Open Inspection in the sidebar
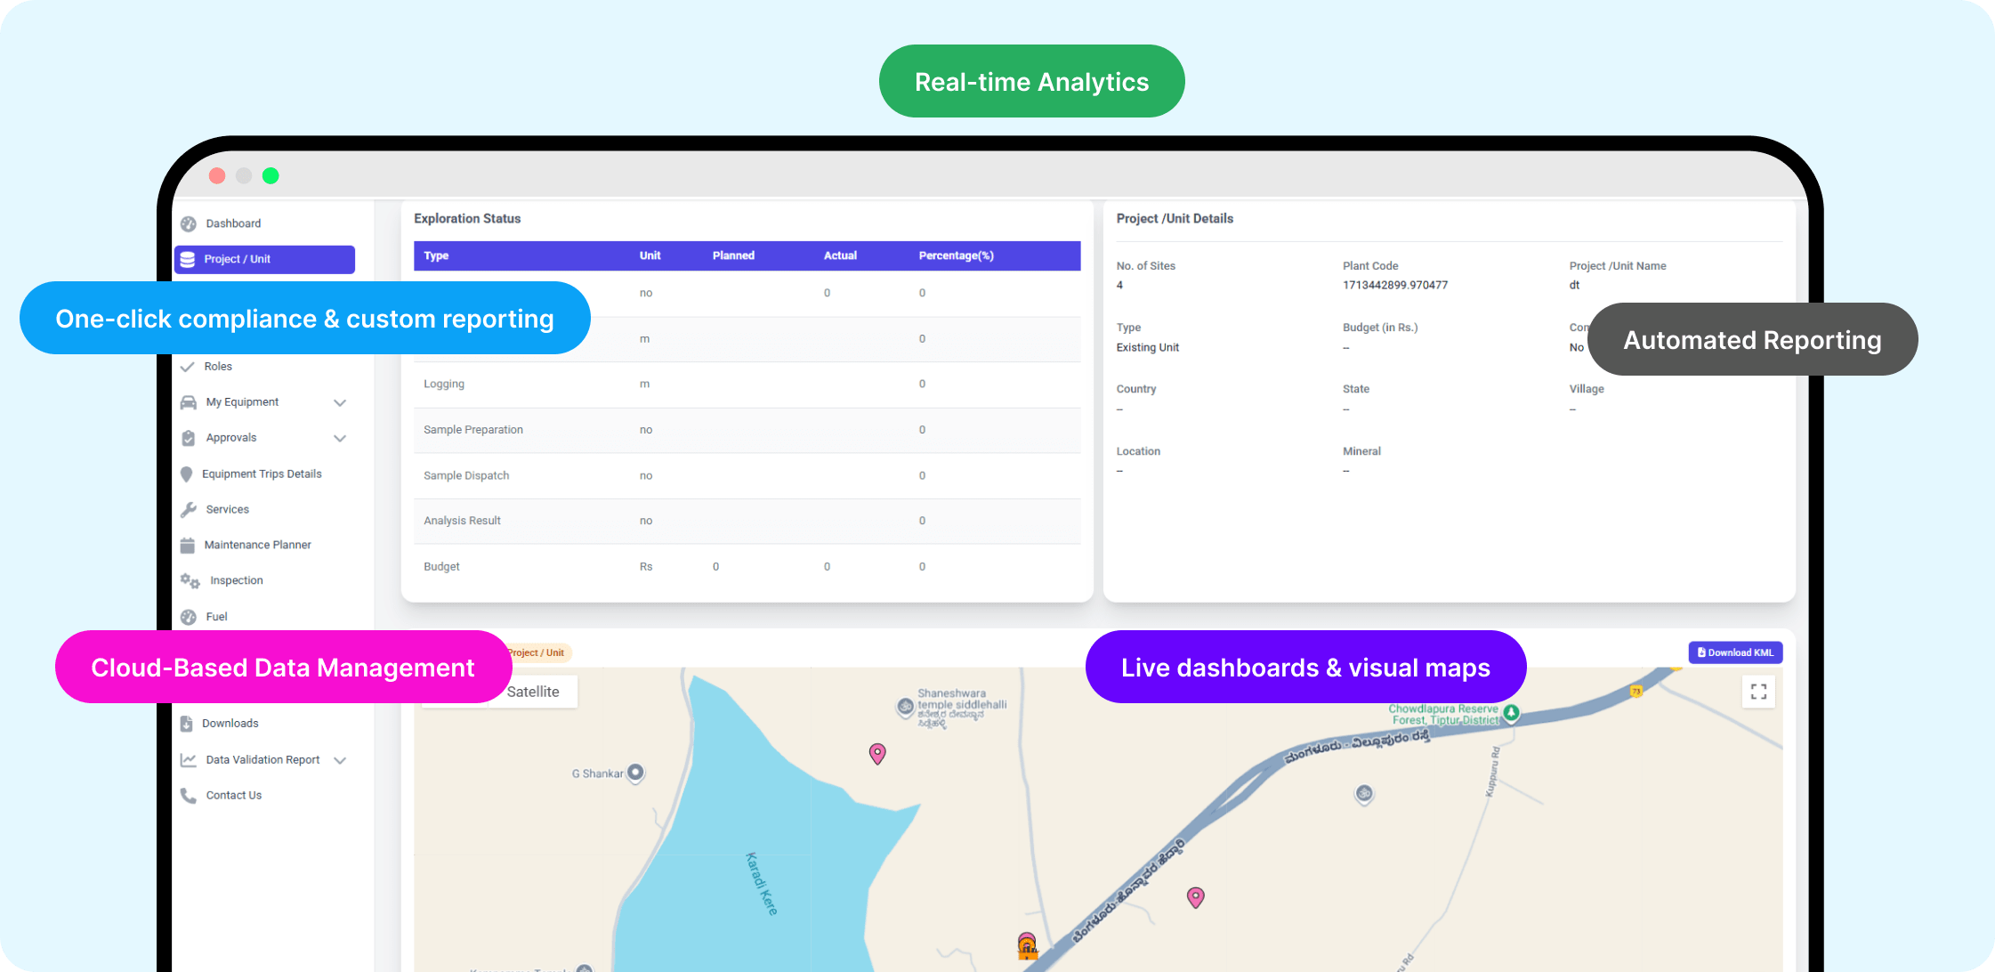The width and height of the screenshot is (1995, 972). point(237,580)
